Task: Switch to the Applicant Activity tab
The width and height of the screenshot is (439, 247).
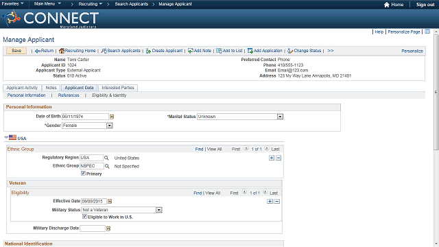Action: click(x=22, y=88)
